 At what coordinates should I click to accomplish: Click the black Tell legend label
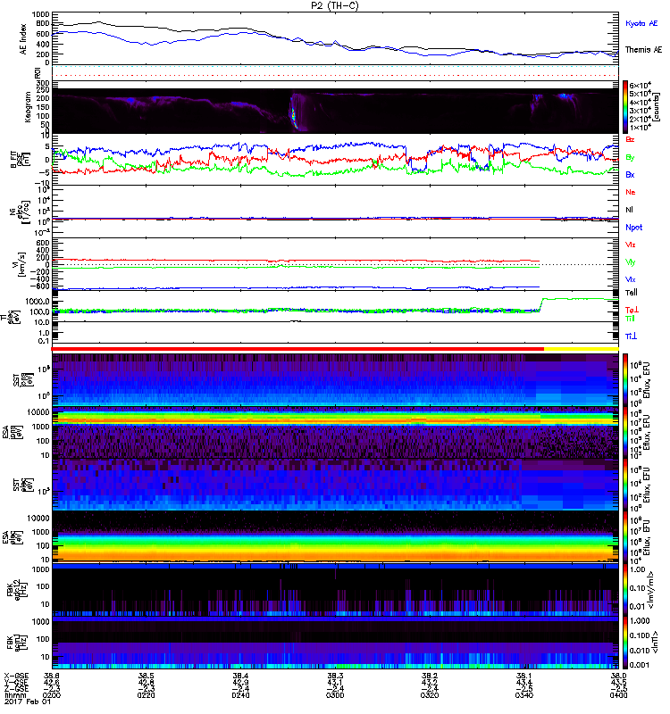point(631,293)
